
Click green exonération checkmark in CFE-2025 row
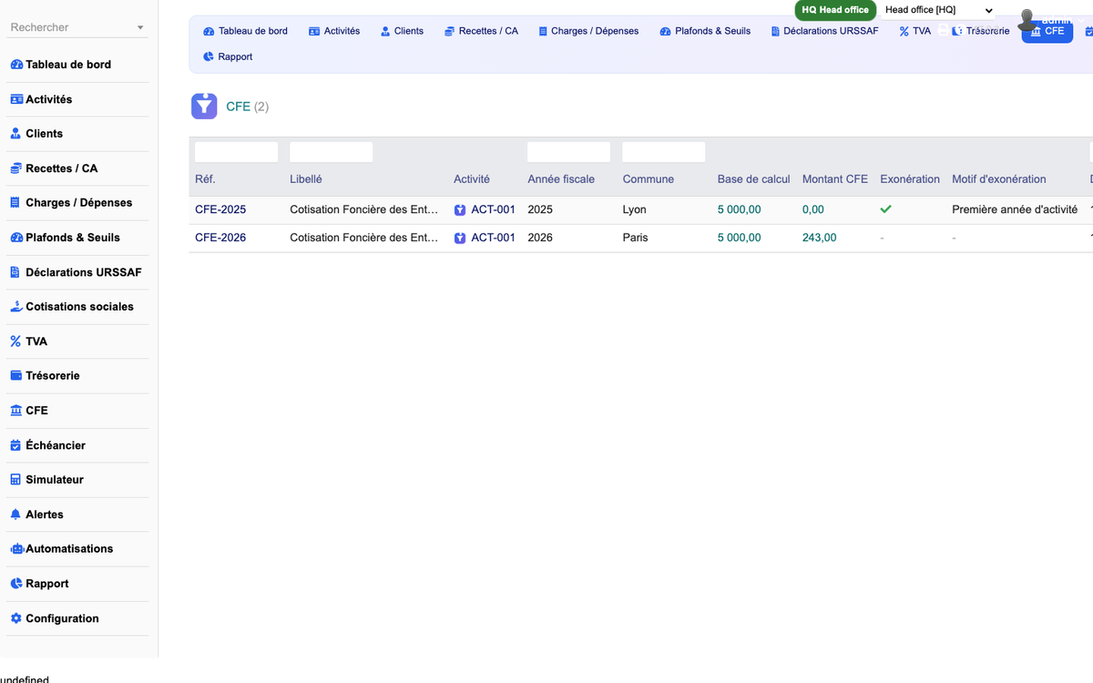pos(885,209)
